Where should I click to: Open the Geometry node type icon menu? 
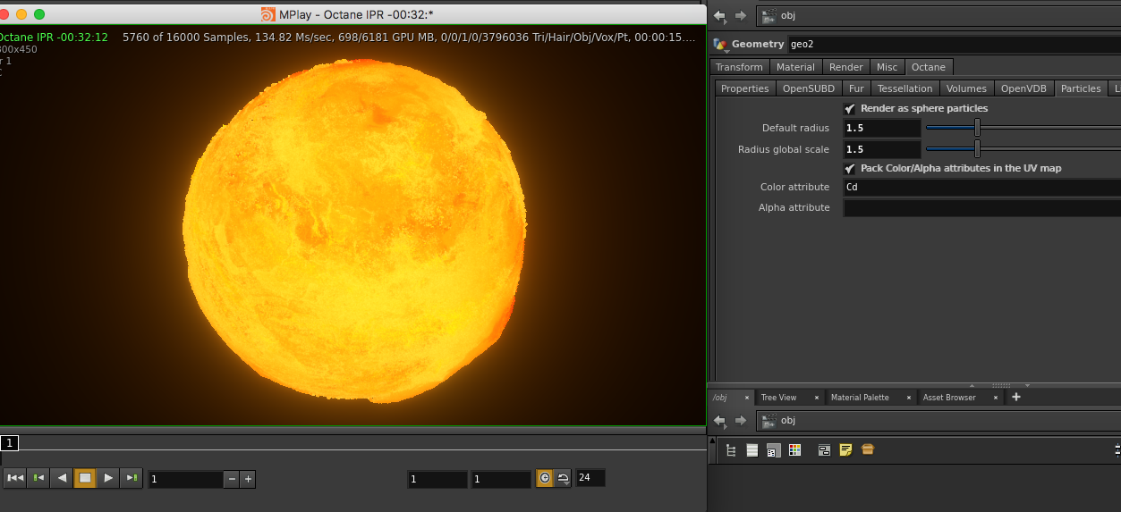tap(720, 44)
